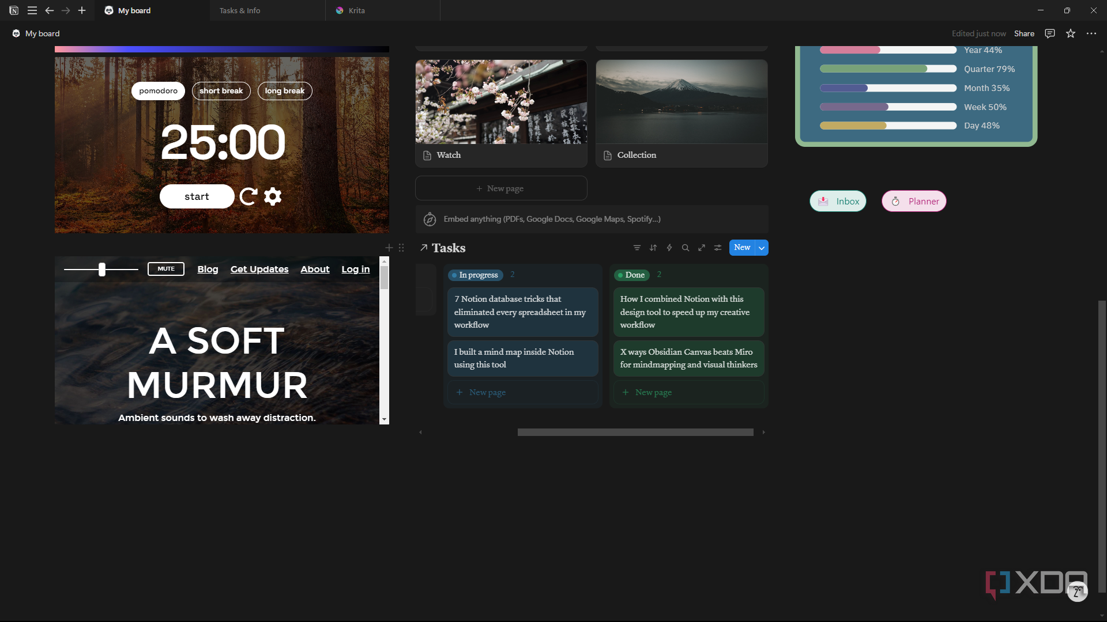The image size is (1107, 622).
Task: Mute the ambient sound player
Action: 166,269
